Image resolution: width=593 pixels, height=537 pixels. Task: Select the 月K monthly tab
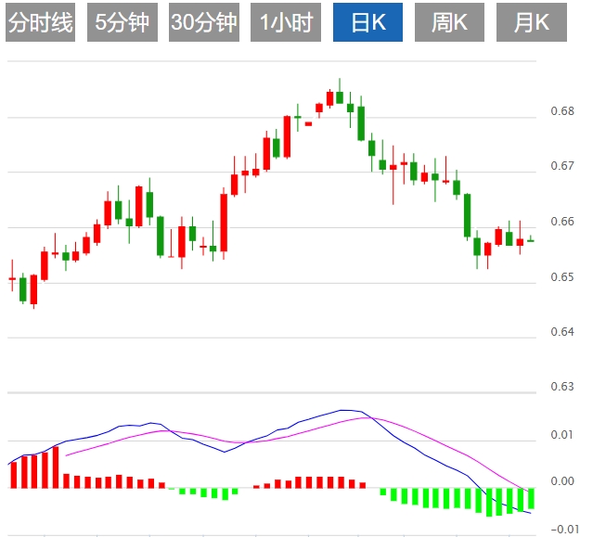coord(532,23)
